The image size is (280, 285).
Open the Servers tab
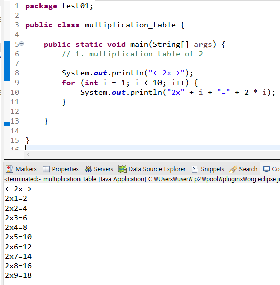(x=99, y=169)
